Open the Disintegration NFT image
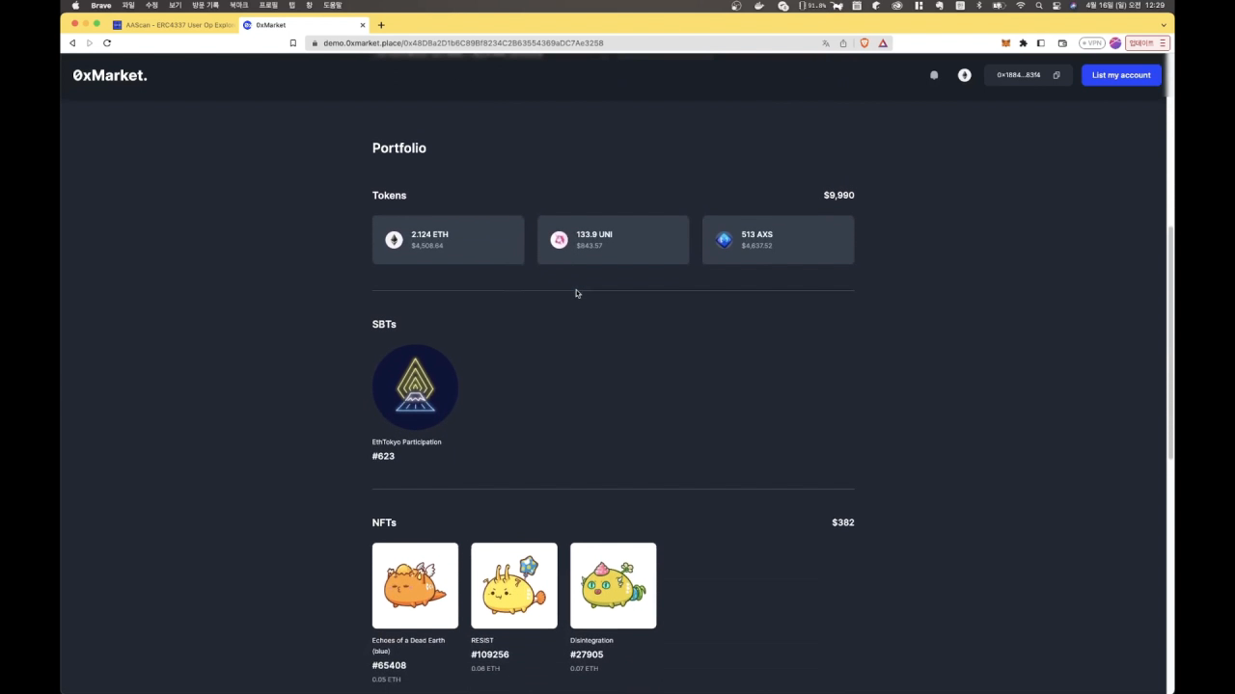This screenshot has height=694, width=1235. click(x=613, y=585)
